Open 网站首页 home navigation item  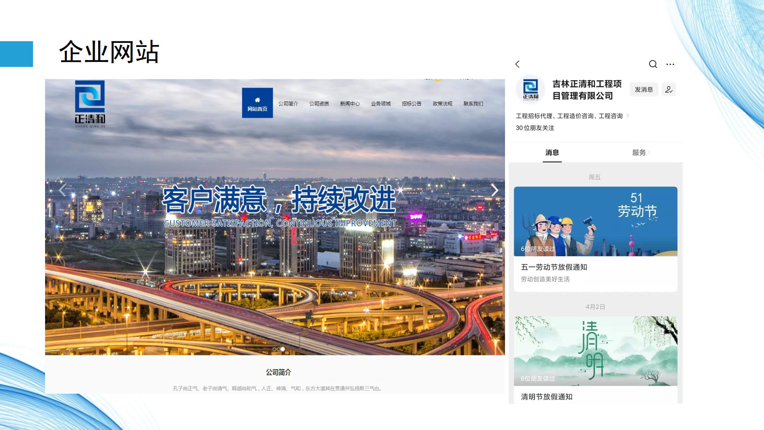coord(257,103)
